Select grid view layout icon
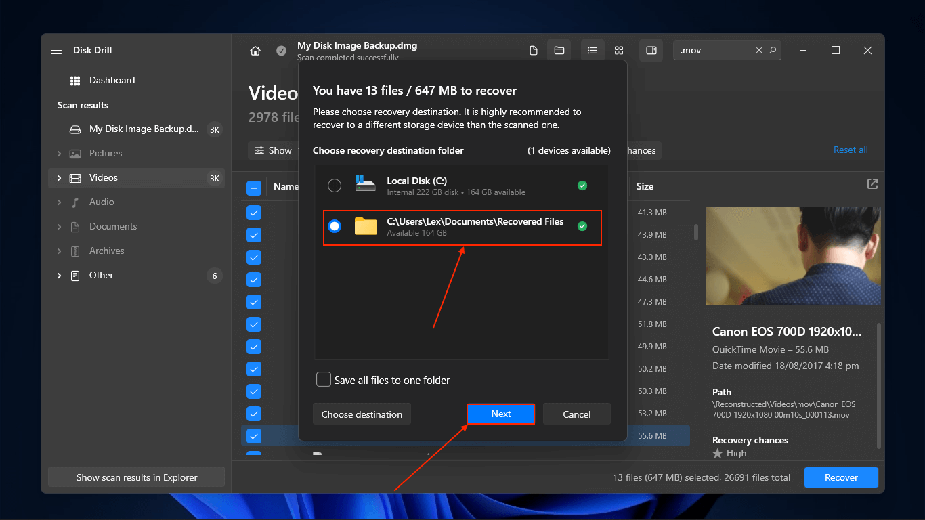 (x=619, y=51)
